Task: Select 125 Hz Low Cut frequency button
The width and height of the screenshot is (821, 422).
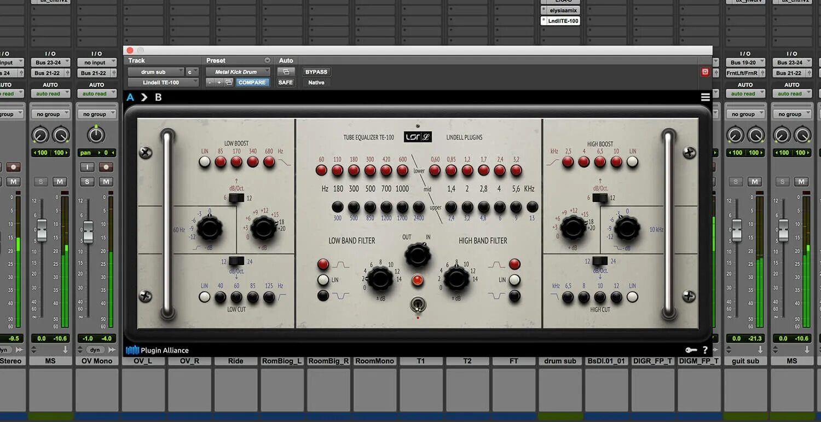Action: 269,297
